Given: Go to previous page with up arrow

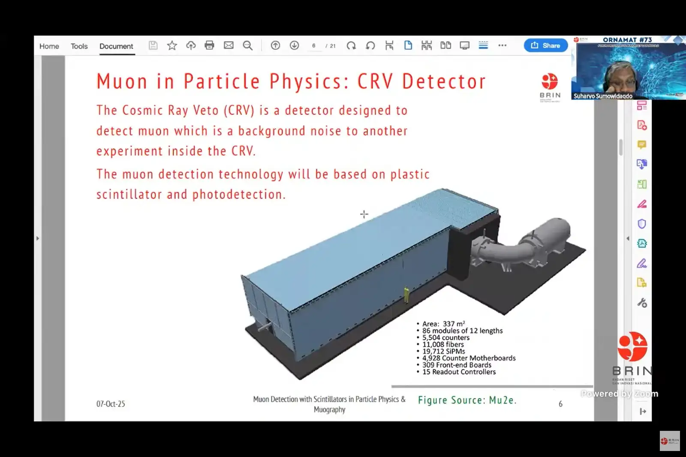Looking at the screenshot, I should coord(275,45).
